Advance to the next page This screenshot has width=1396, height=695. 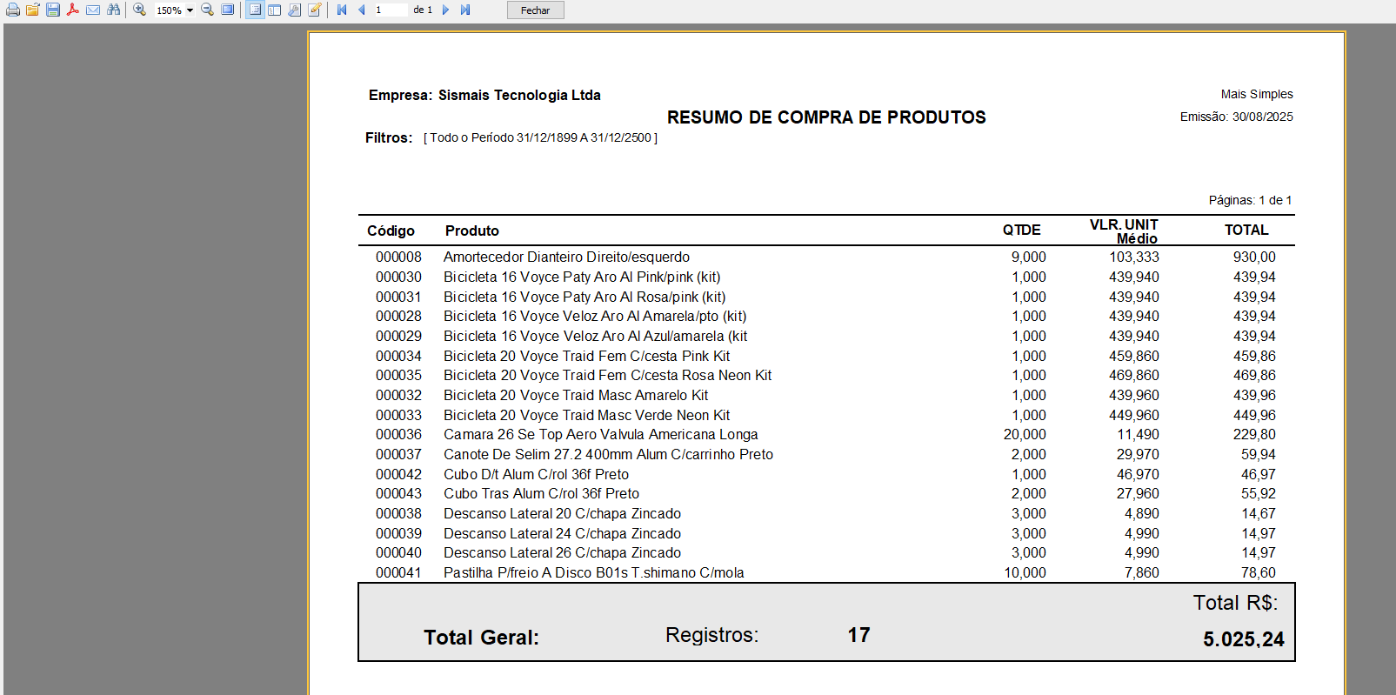[445, 10]
